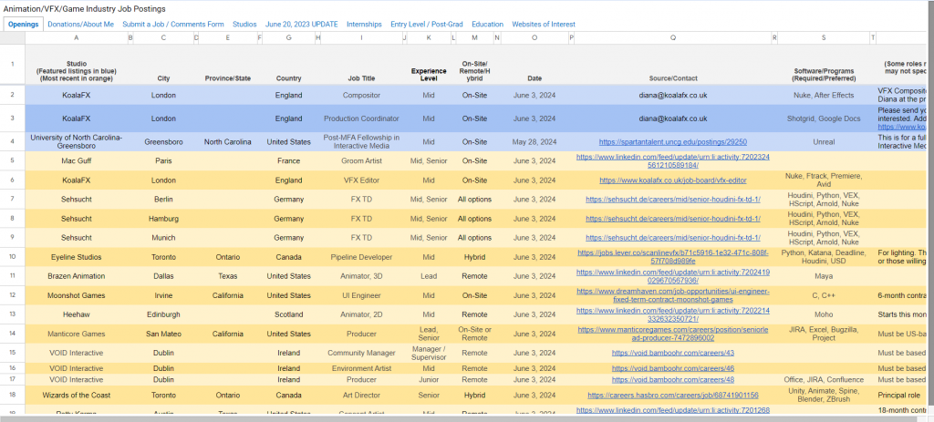Select column S header
The height and width of the screenshot is (422, 934).
[824, 37]
